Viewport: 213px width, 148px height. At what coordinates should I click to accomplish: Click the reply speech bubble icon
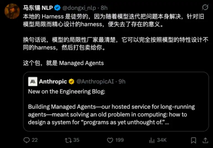pos(26,140)
